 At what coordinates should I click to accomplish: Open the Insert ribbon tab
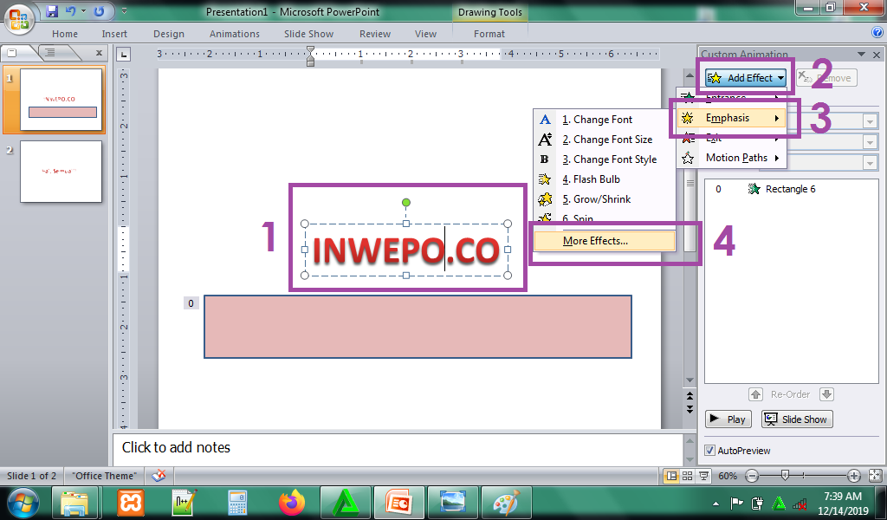pos(114,34)
